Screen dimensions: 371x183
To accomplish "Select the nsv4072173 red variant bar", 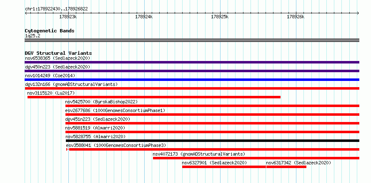I will pyautogui.click(x=256, y=158).
